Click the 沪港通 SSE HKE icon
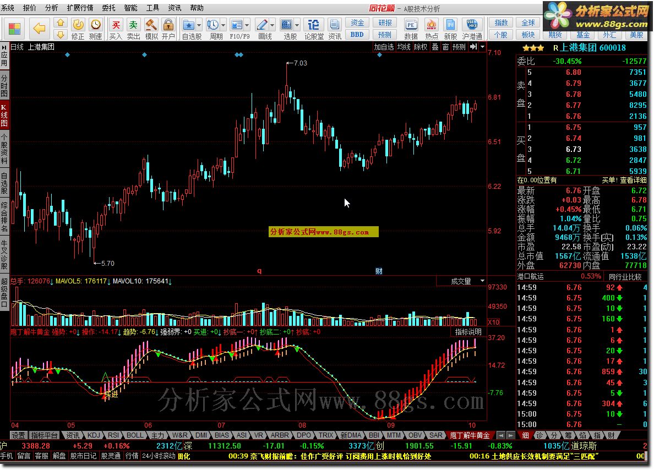Screen dimensions: 654x470 pos(472,25)
